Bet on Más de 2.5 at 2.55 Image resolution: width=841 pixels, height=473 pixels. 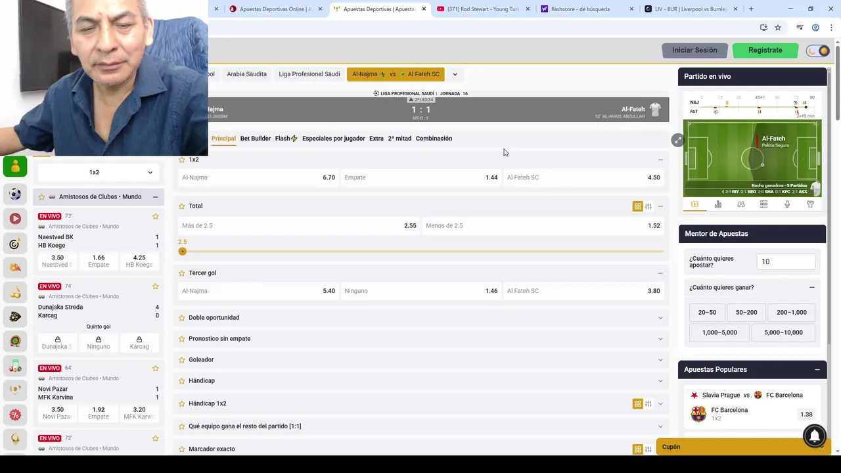point(299,226)
